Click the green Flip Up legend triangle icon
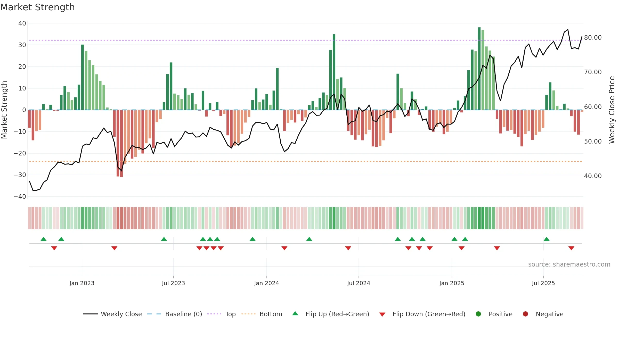The height and width of the screenshot is (348, 619). (295, 313)
